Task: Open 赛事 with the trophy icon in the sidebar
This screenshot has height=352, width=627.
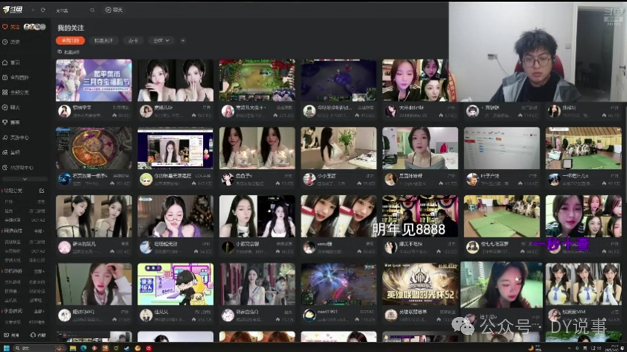Action: click(x=11, y=123)
